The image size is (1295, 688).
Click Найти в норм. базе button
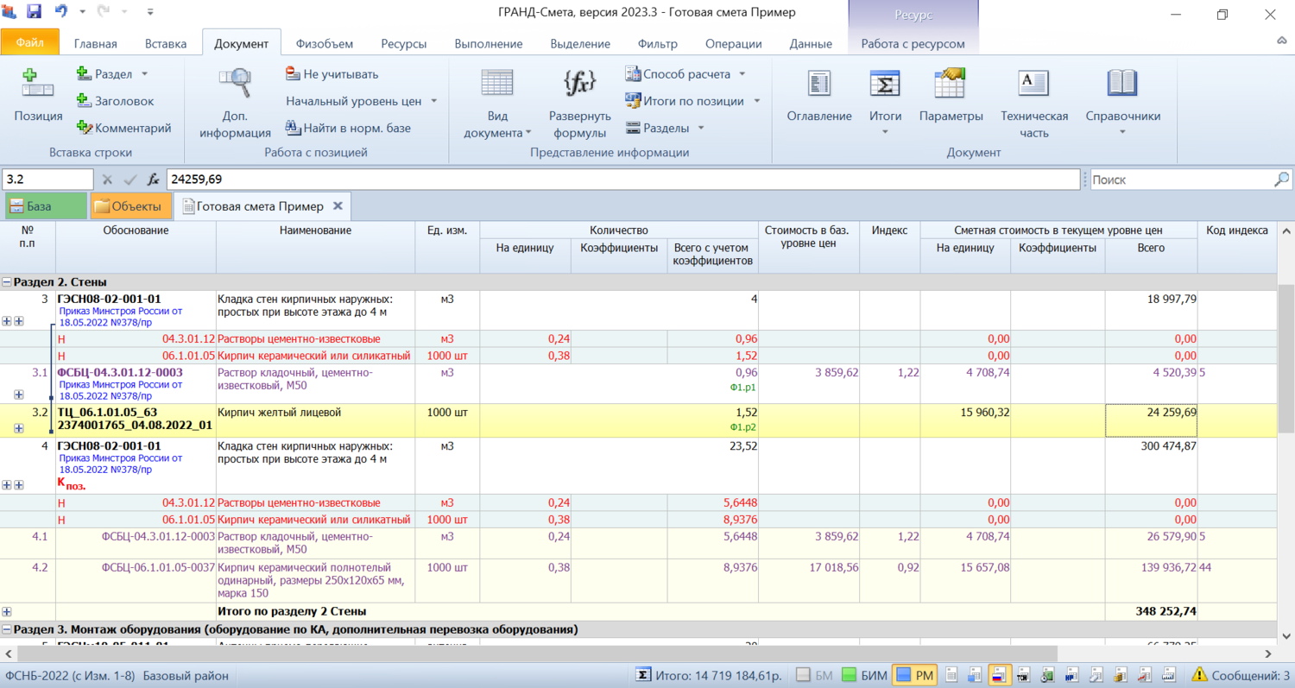pos(348,128)
